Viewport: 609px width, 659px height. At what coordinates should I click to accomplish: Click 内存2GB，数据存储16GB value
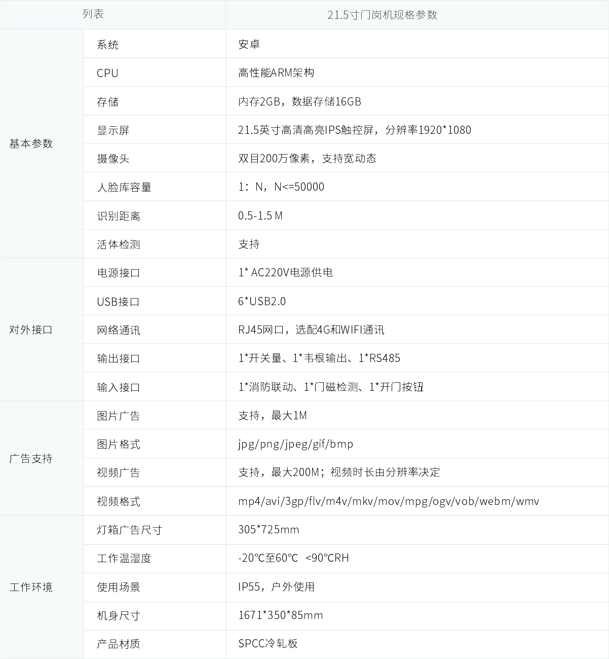299,101
